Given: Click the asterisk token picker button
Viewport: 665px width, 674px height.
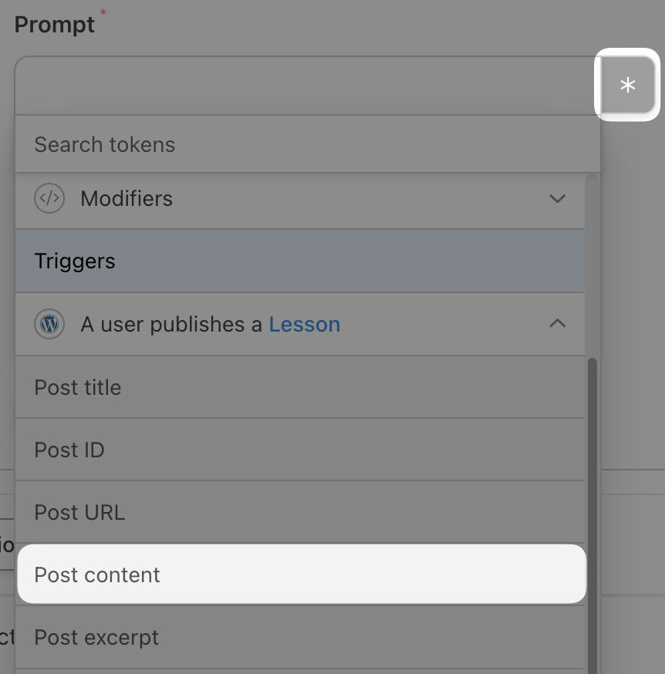Looking at the screenshot, I should coord(627,85).
